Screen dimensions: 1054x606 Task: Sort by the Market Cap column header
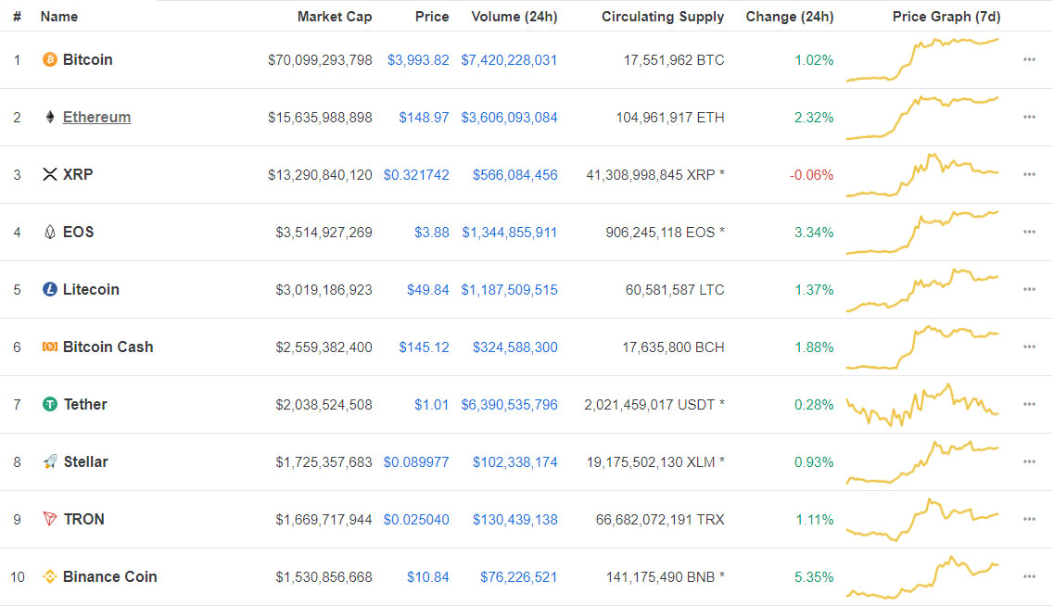[335, 17]
